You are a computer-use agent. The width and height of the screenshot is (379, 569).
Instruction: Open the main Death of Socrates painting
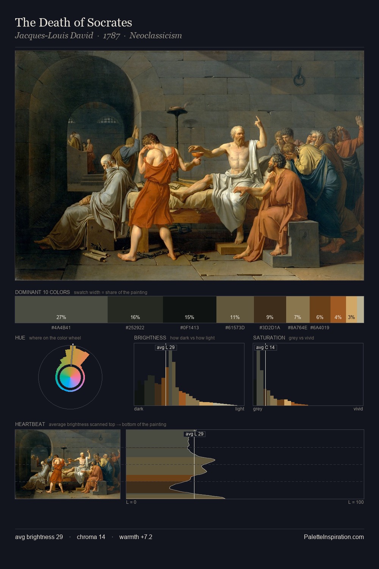click(189, 166)
